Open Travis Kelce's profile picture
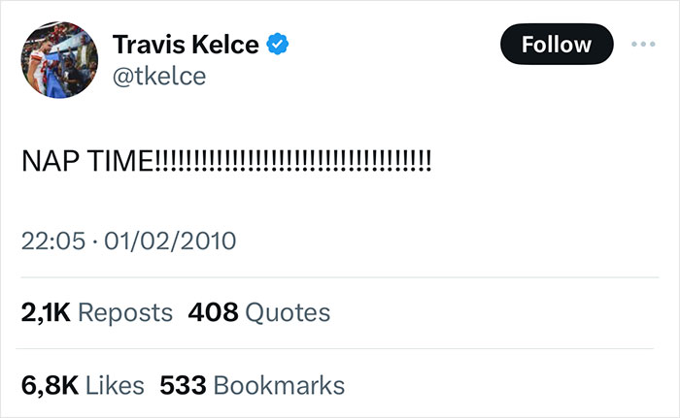Viewport: 680px width, 418px height. 56,60
